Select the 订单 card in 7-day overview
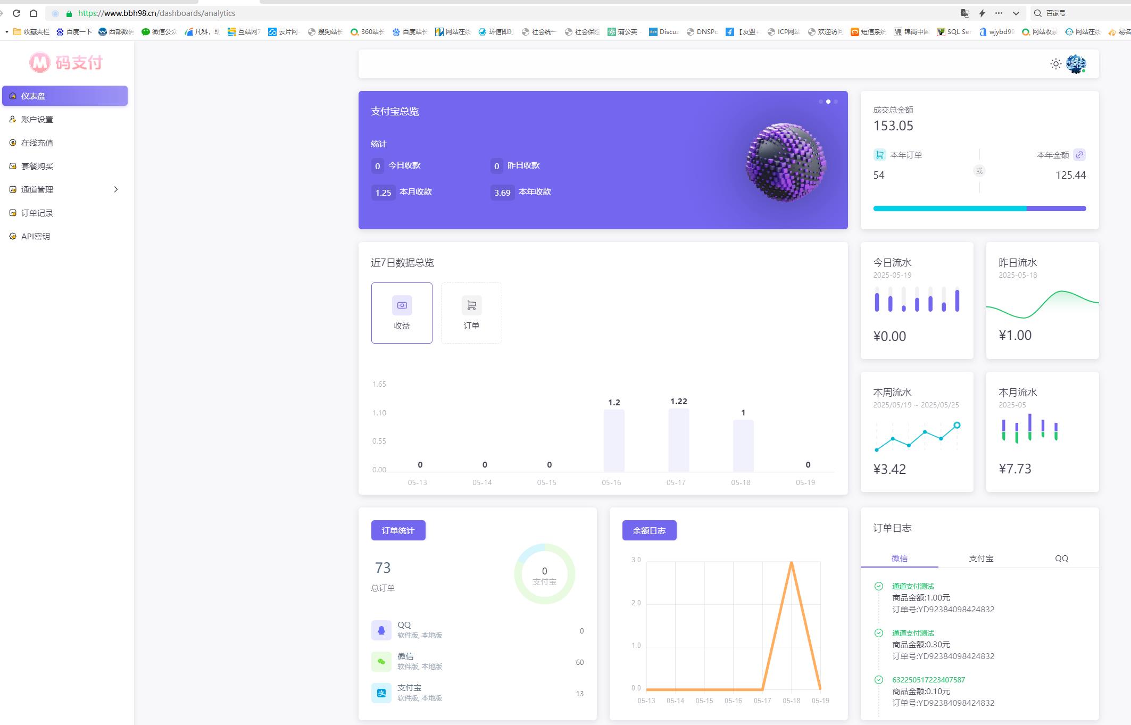 click(471, 313)
